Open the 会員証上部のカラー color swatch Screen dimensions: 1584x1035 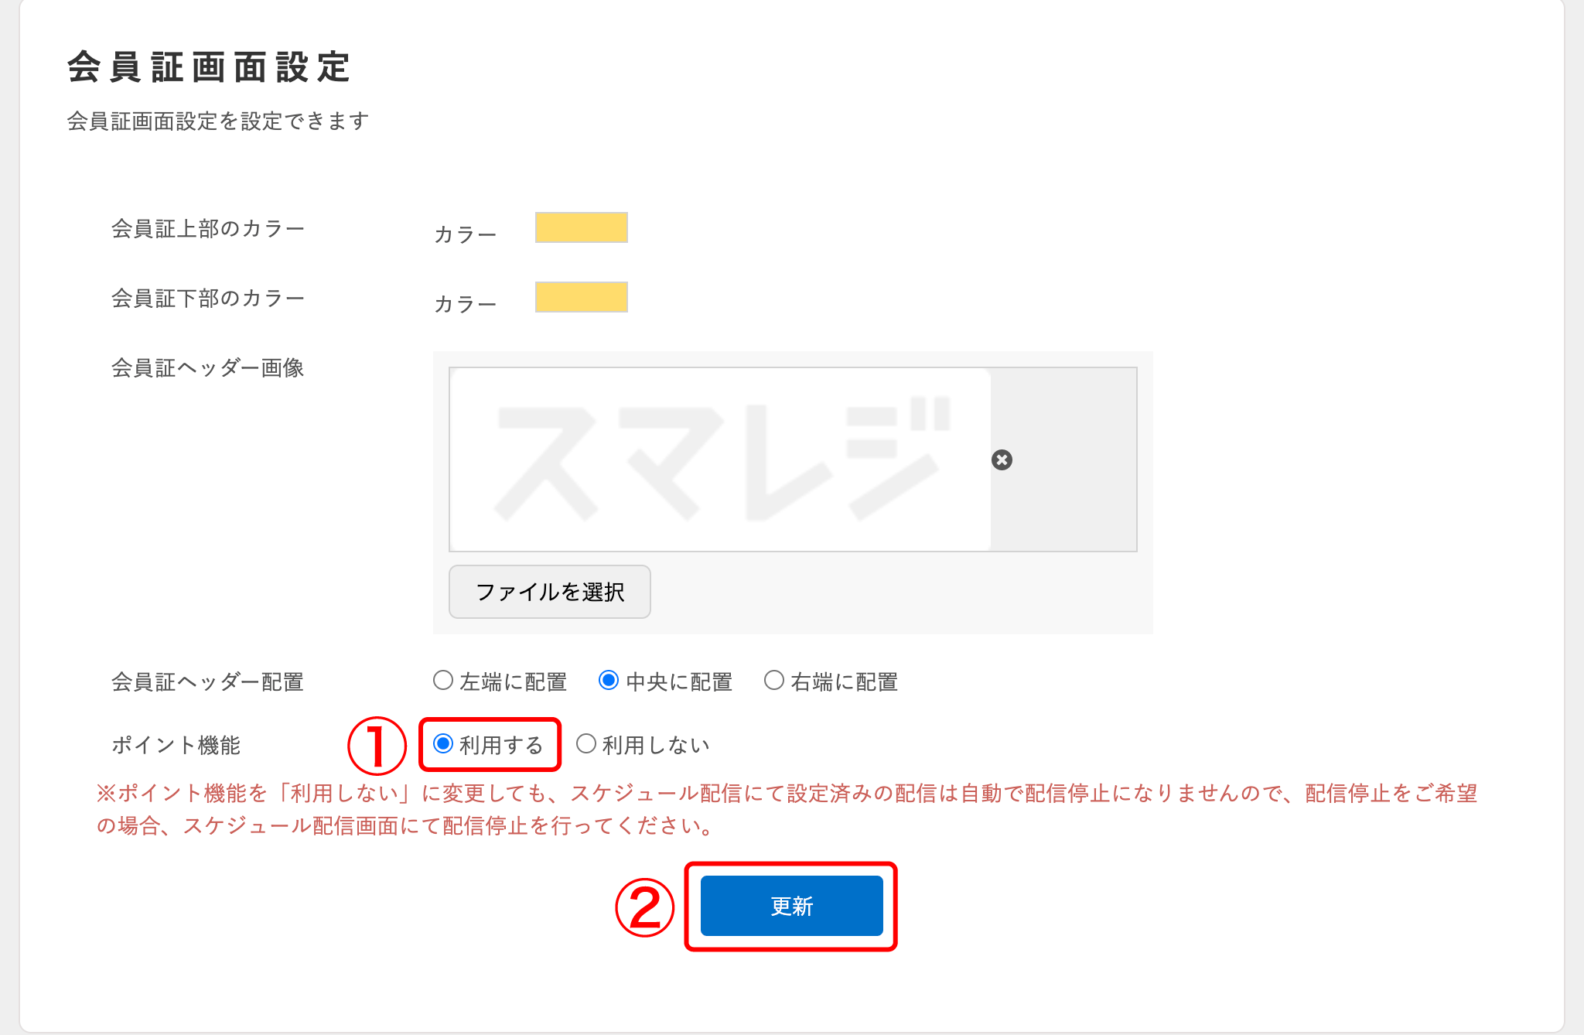pos(581,227)
